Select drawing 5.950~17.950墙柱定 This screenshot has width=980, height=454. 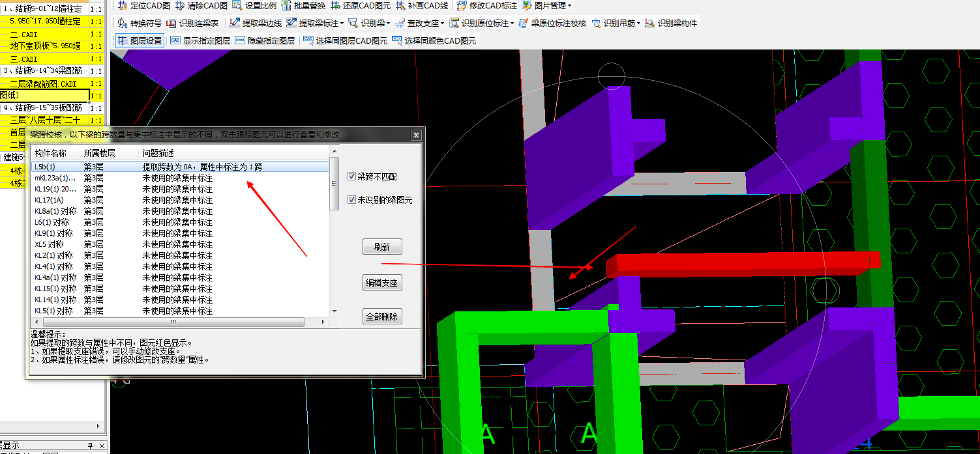[44, 21]
